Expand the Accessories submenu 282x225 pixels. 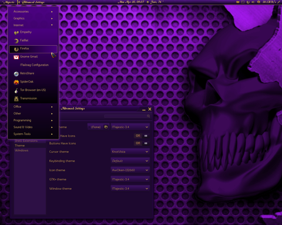point(33,12)
